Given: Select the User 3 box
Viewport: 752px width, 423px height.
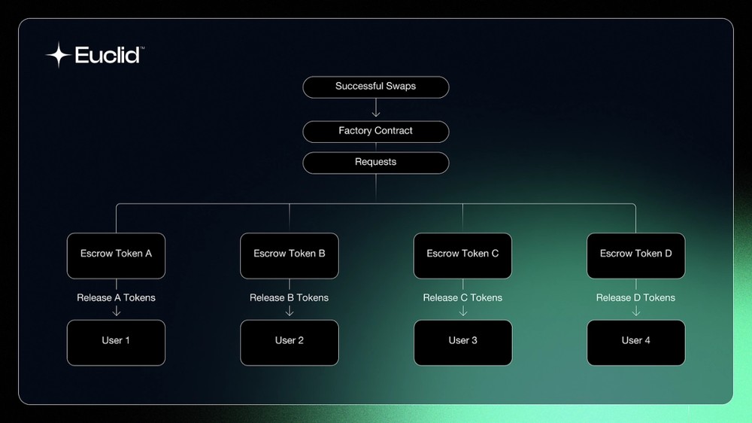Looking at the screenshot, I should [462, 342].
